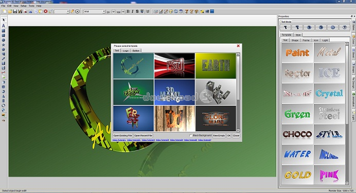Toggle the Bold B formatting icon

click(128, 11)
